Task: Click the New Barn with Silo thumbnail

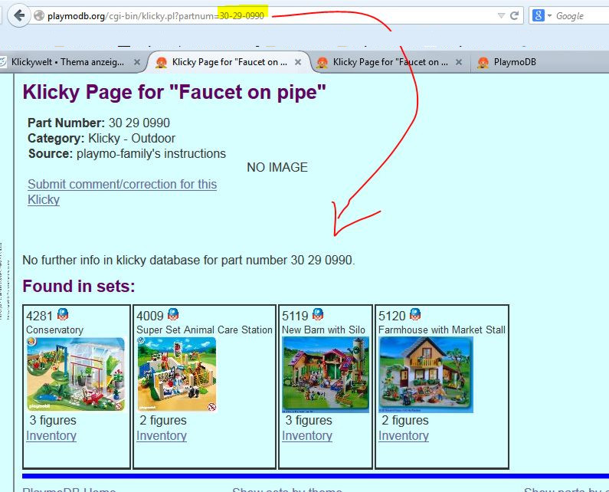Action: tap(326, 374)
